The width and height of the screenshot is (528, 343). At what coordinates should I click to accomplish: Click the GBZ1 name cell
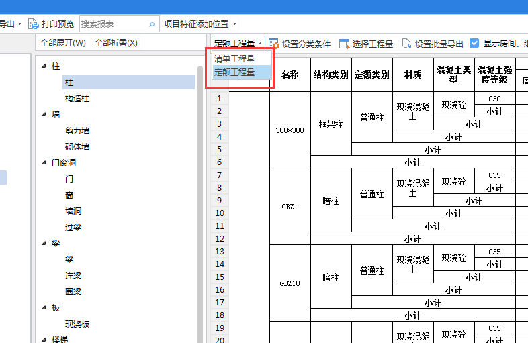(x=290, y=206)
